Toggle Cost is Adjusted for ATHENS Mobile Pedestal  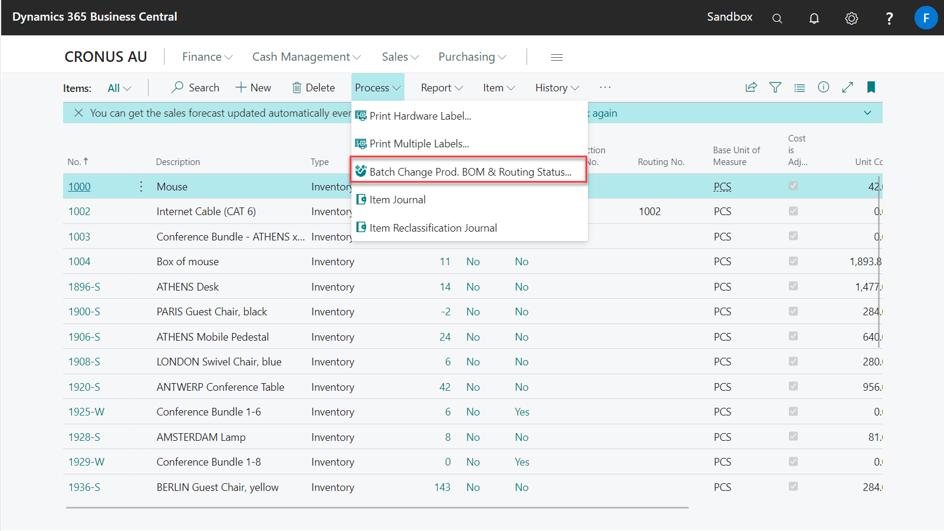[793, 336]
